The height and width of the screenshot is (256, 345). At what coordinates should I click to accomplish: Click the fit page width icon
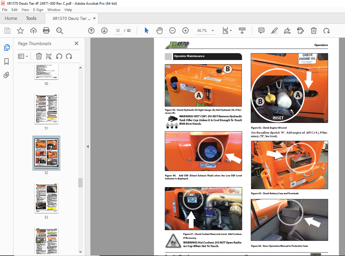click(225, 31)
